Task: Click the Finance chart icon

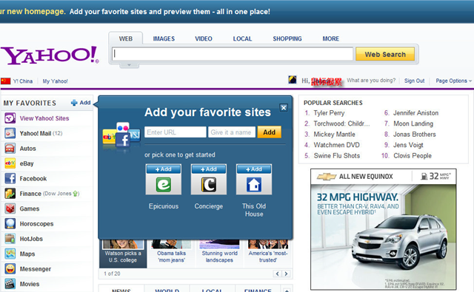Action: pos(10,194)
